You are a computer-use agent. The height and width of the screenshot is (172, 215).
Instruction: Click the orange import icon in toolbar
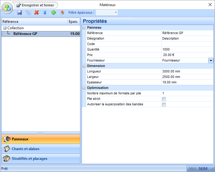pyautogui.click(x=62, y=12)
